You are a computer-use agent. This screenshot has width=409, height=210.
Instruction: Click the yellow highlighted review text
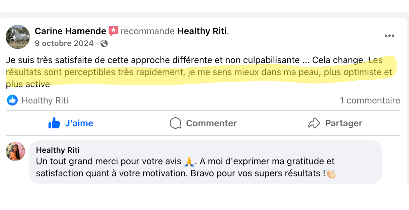click(x=198, y=73)
